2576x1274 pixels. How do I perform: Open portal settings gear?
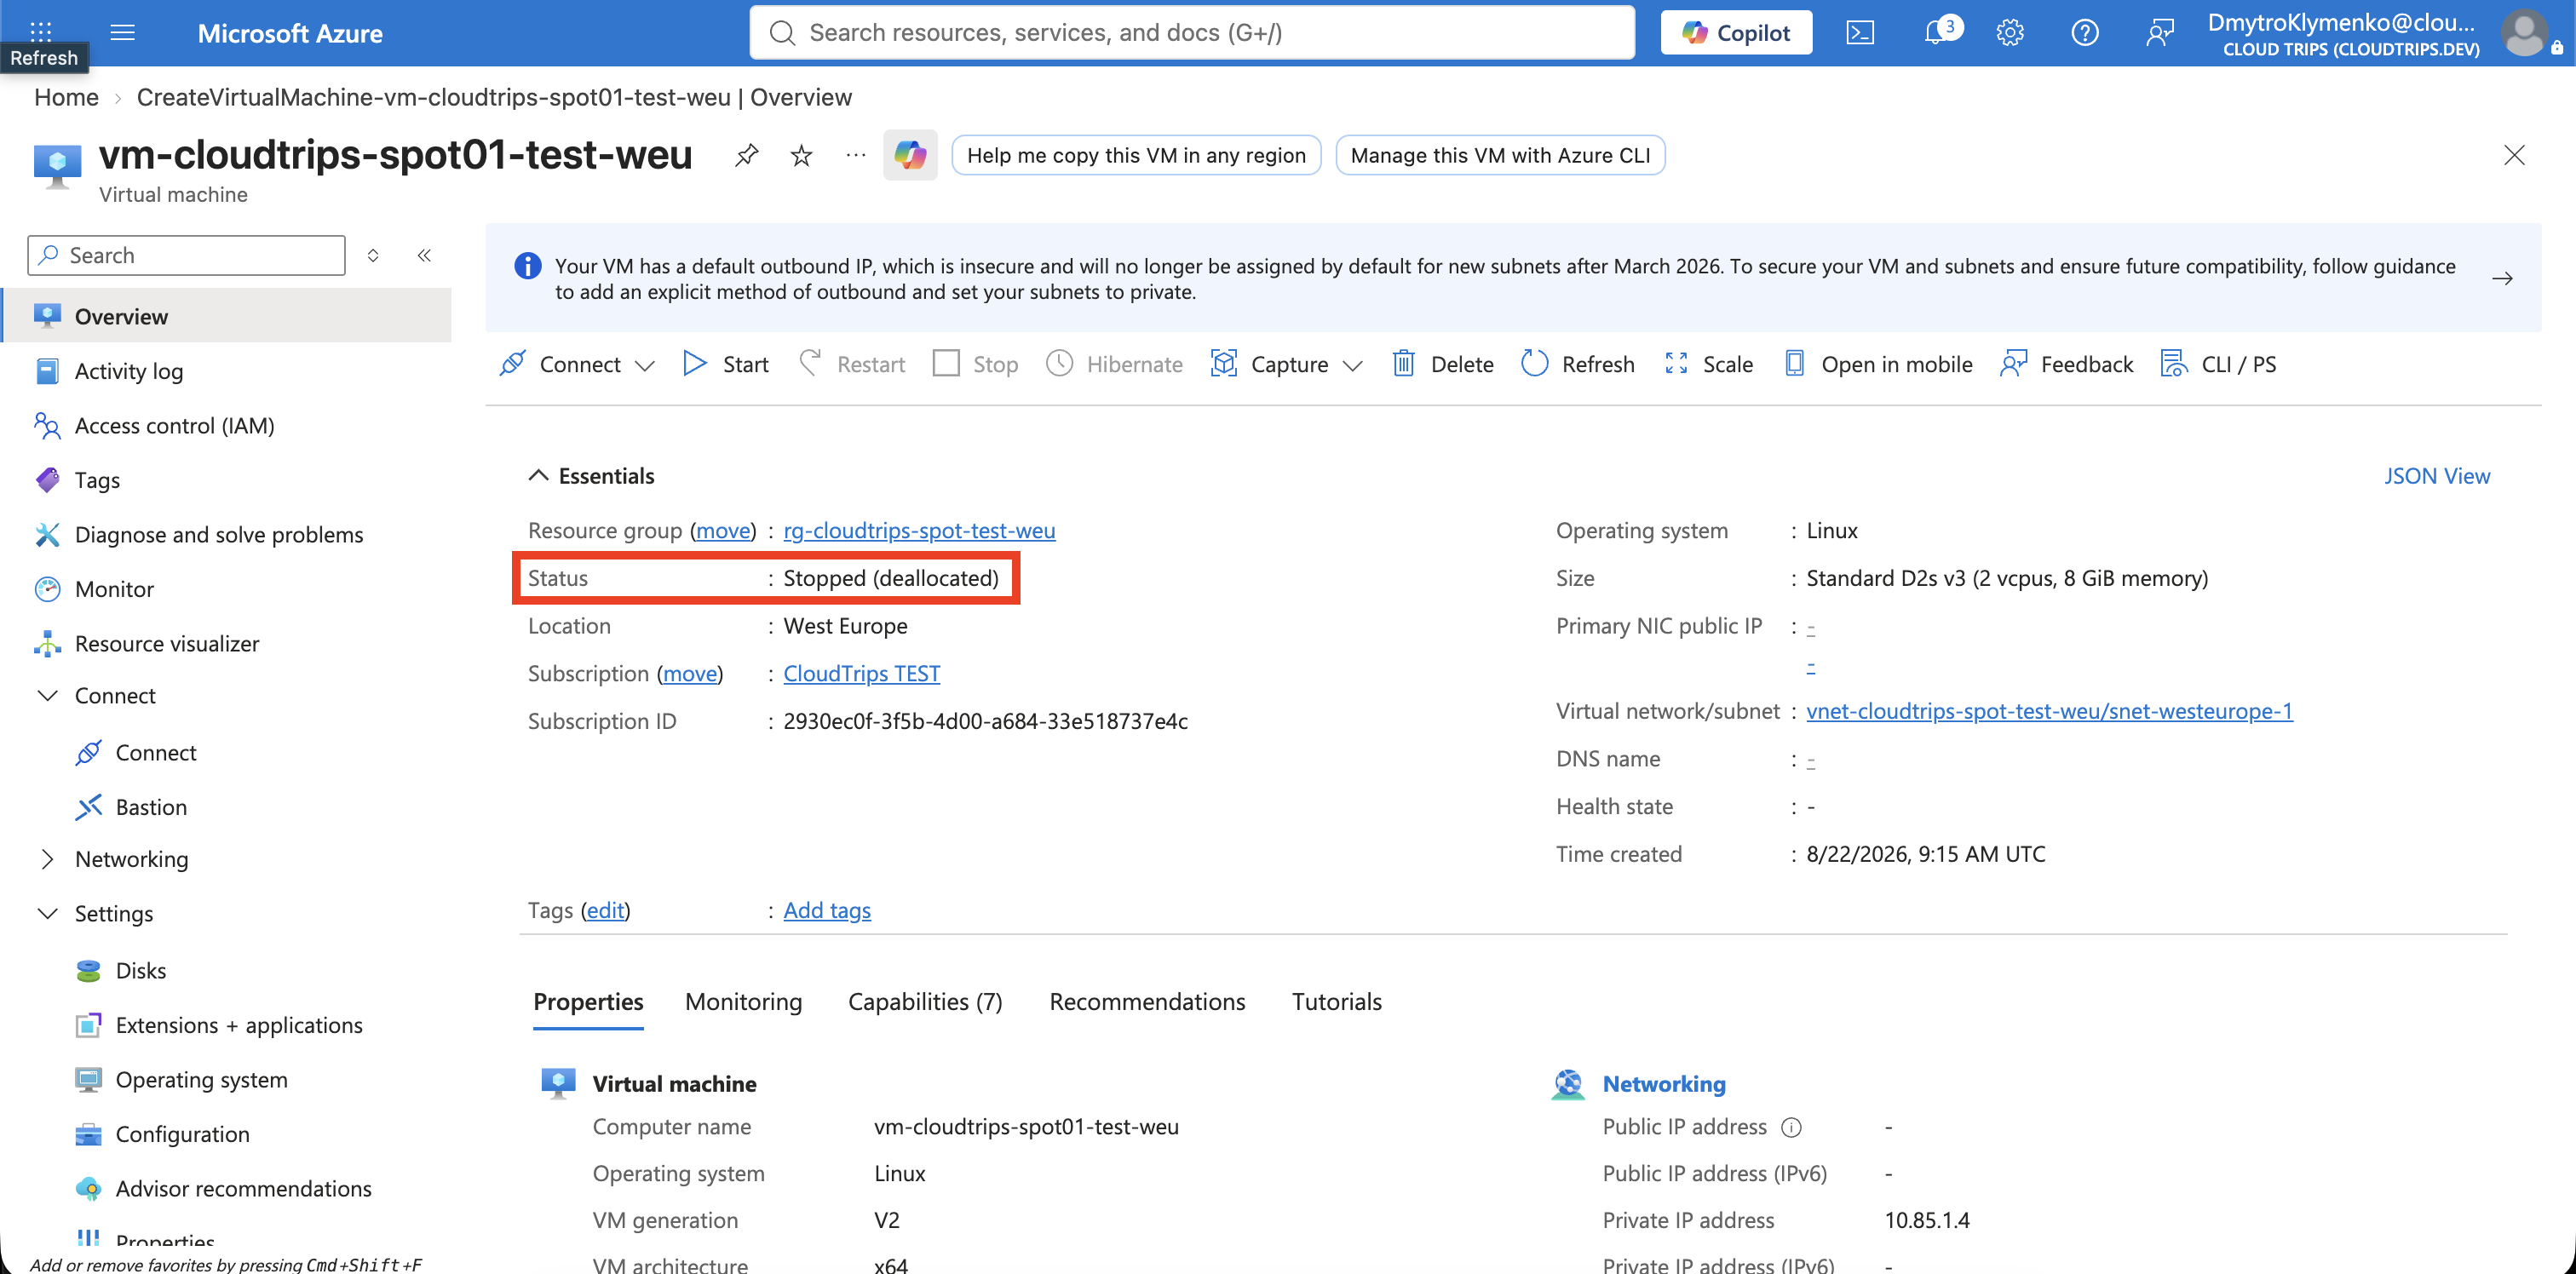pos(2009,33)
